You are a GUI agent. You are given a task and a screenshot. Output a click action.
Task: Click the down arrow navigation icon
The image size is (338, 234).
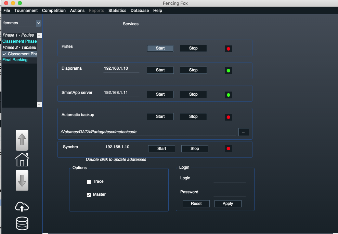(22, 180)
